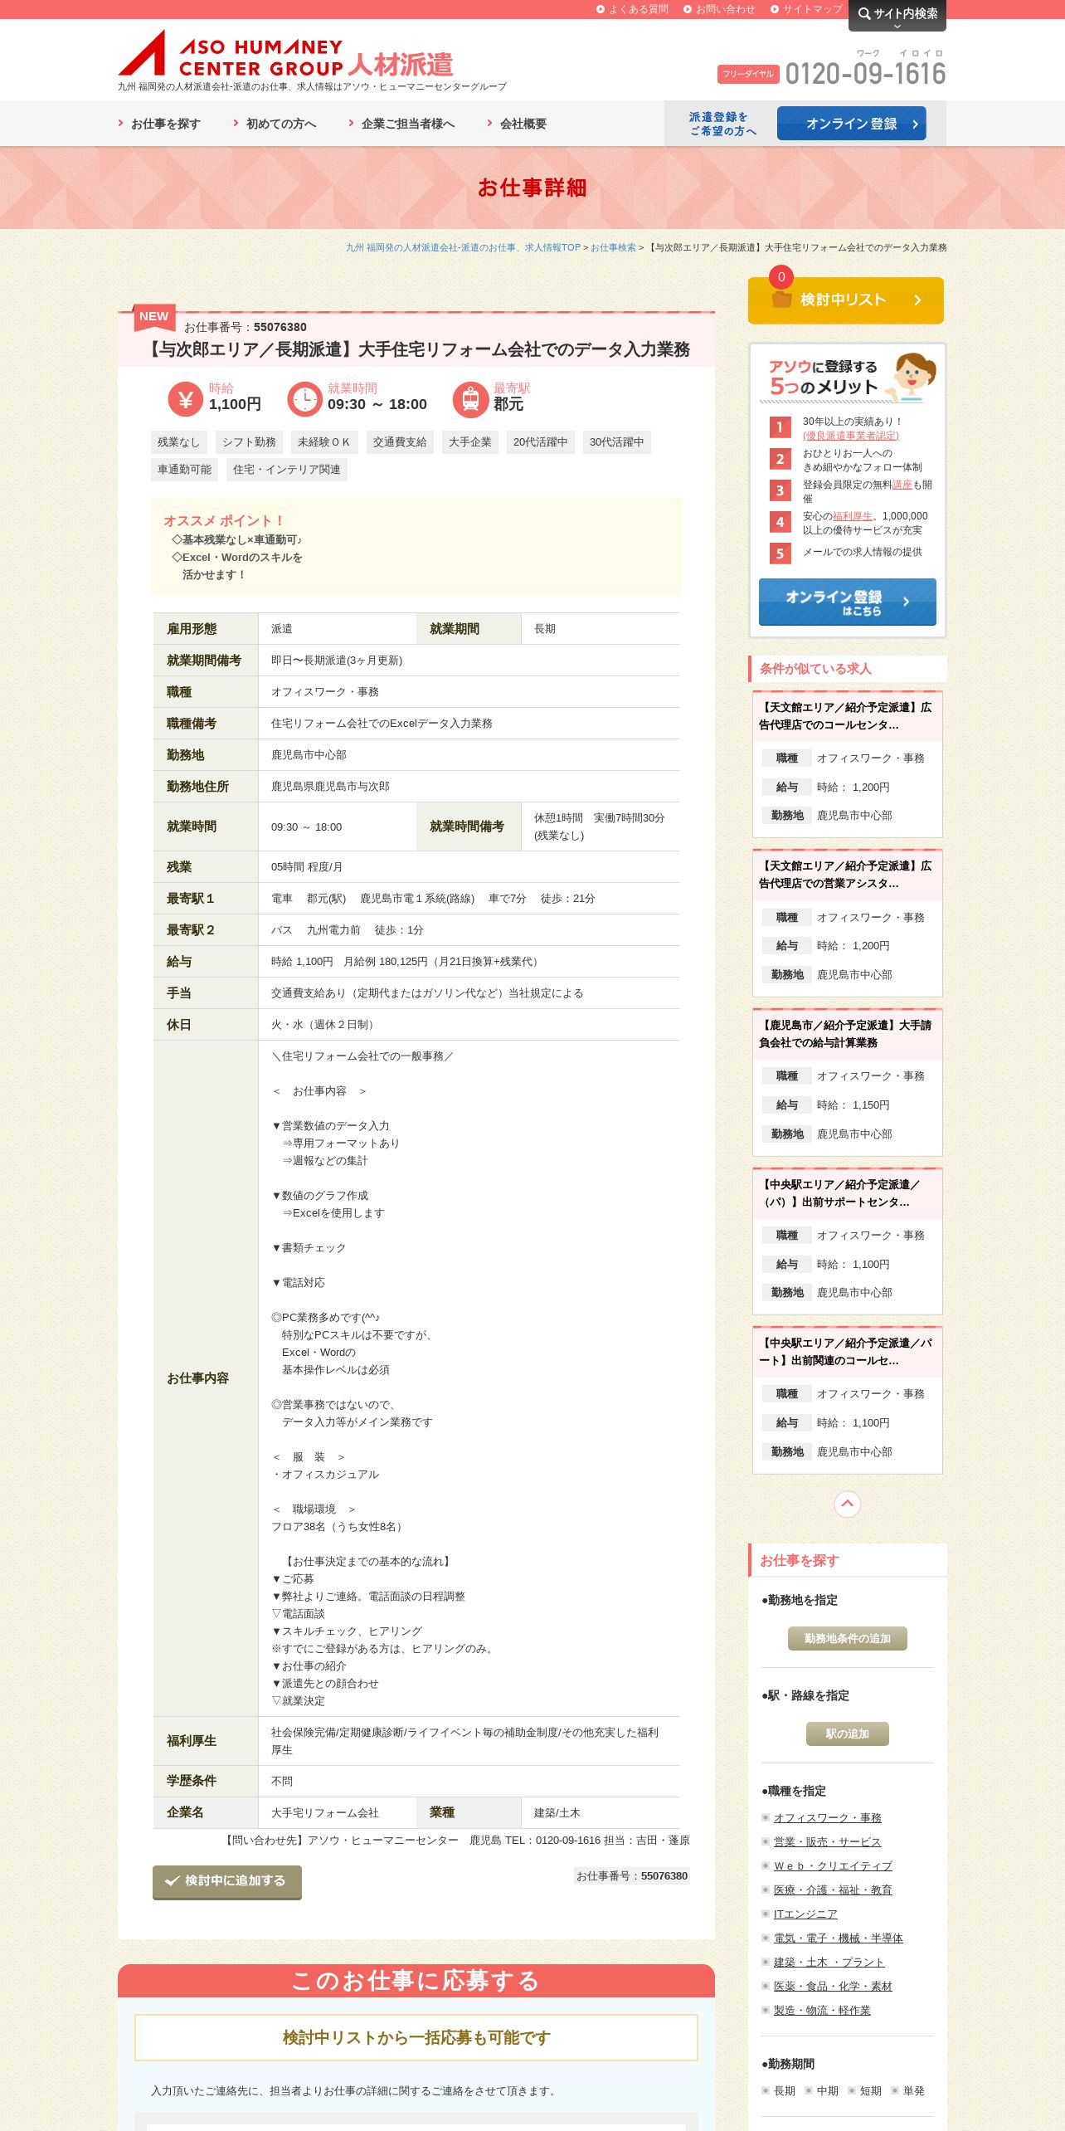Click the number 1 merit badge
This screenshot has height=2131, width=1065.
[x=780, y=427]
